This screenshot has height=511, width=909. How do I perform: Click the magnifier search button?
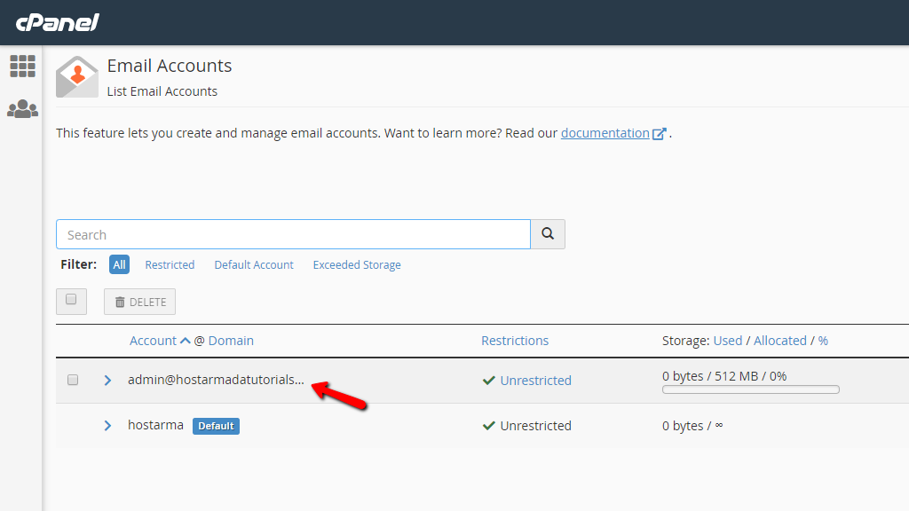tap(548, 234)
